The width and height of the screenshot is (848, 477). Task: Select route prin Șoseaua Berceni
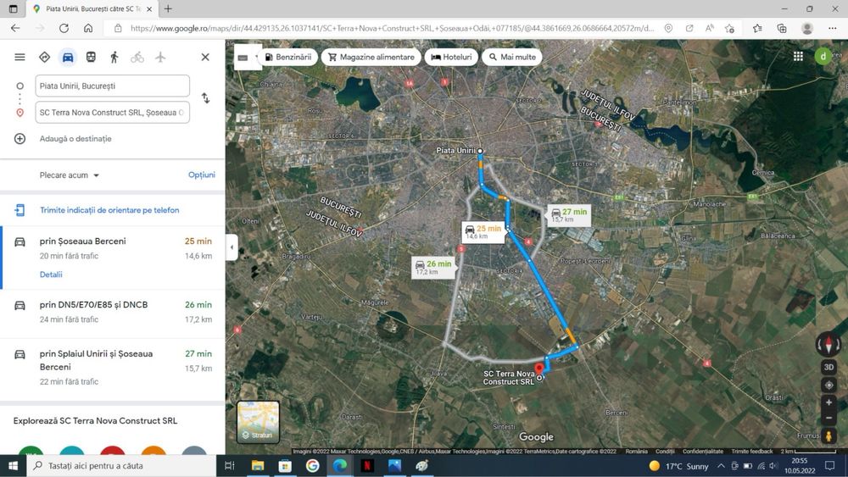coord(113,258)
